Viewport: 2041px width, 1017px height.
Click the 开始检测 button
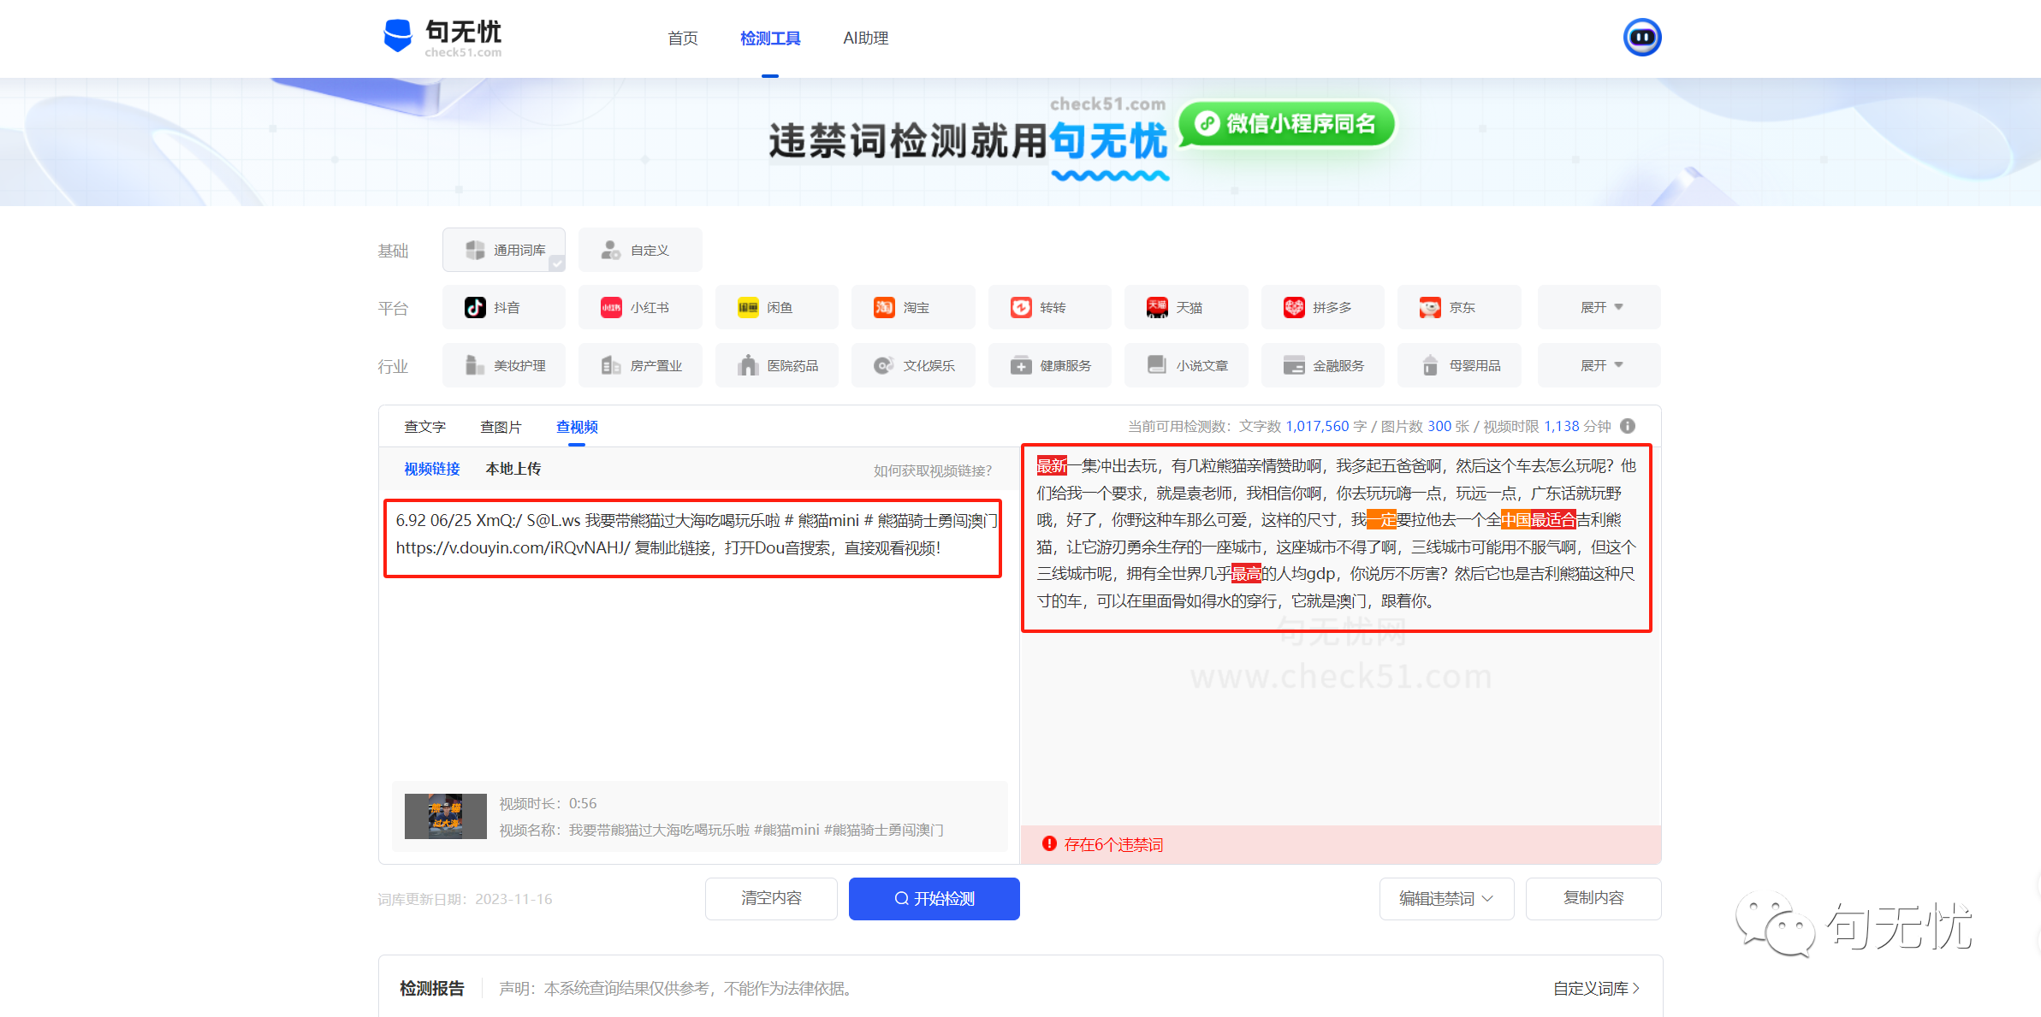tap(934, 899)
